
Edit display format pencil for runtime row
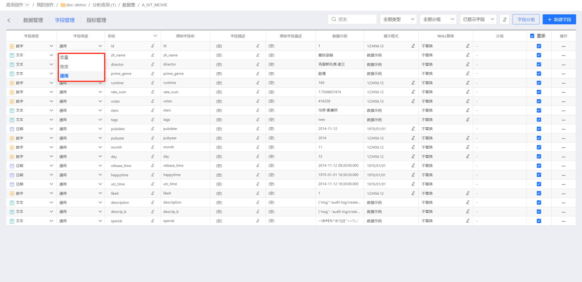[x=413, y=83]
